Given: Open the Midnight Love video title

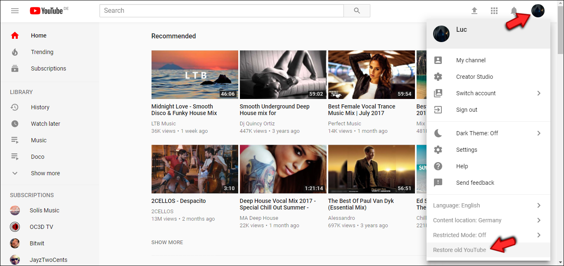Looking at the screenshot, I should (184, 110).
